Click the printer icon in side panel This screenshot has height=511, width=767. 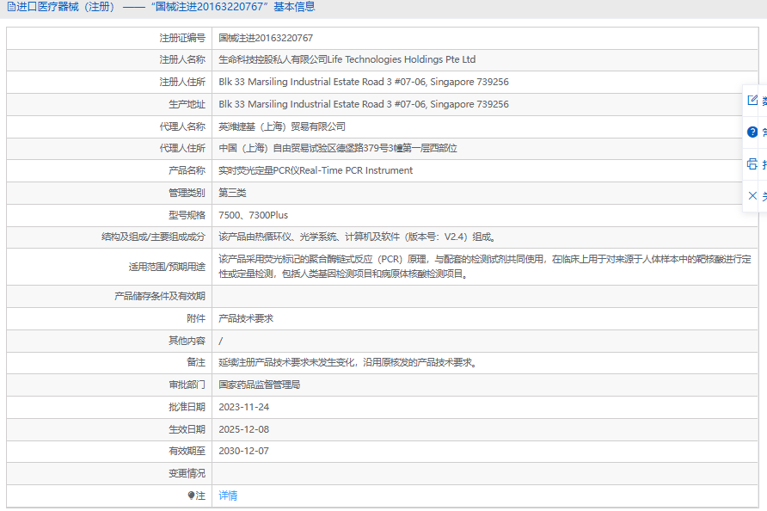pos(752,164)
